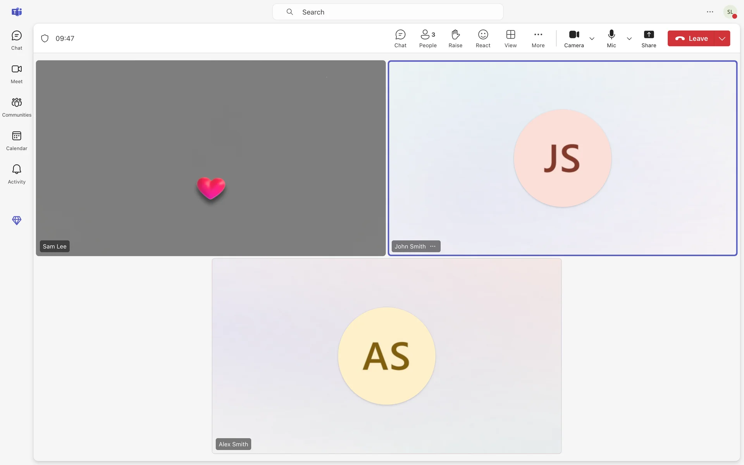Open Activity notifications bell
The height and width of the screenshot is (465, 744).
(x=17, y=174)
